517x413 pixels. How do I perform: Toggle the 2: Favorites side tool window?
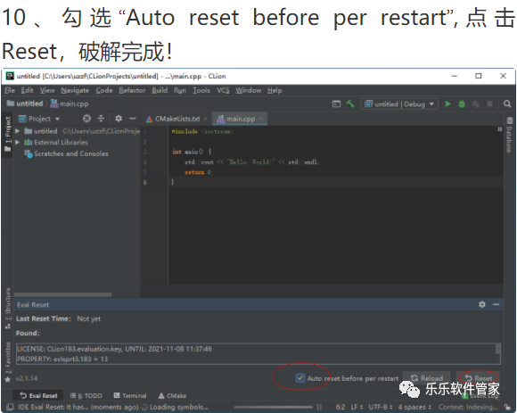tap(7, 362)
